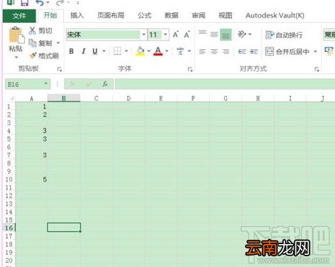Open the 剪贴板 dialog launcher
This screenshot has height=267, width=335.
[59, 69]
